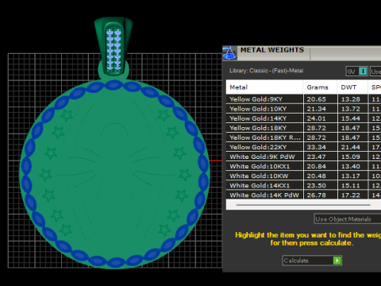Select the Yellow Gold:14KY row
Viewport: 381px width, 286px height.
pyautogui.click(x=303, y=118)
